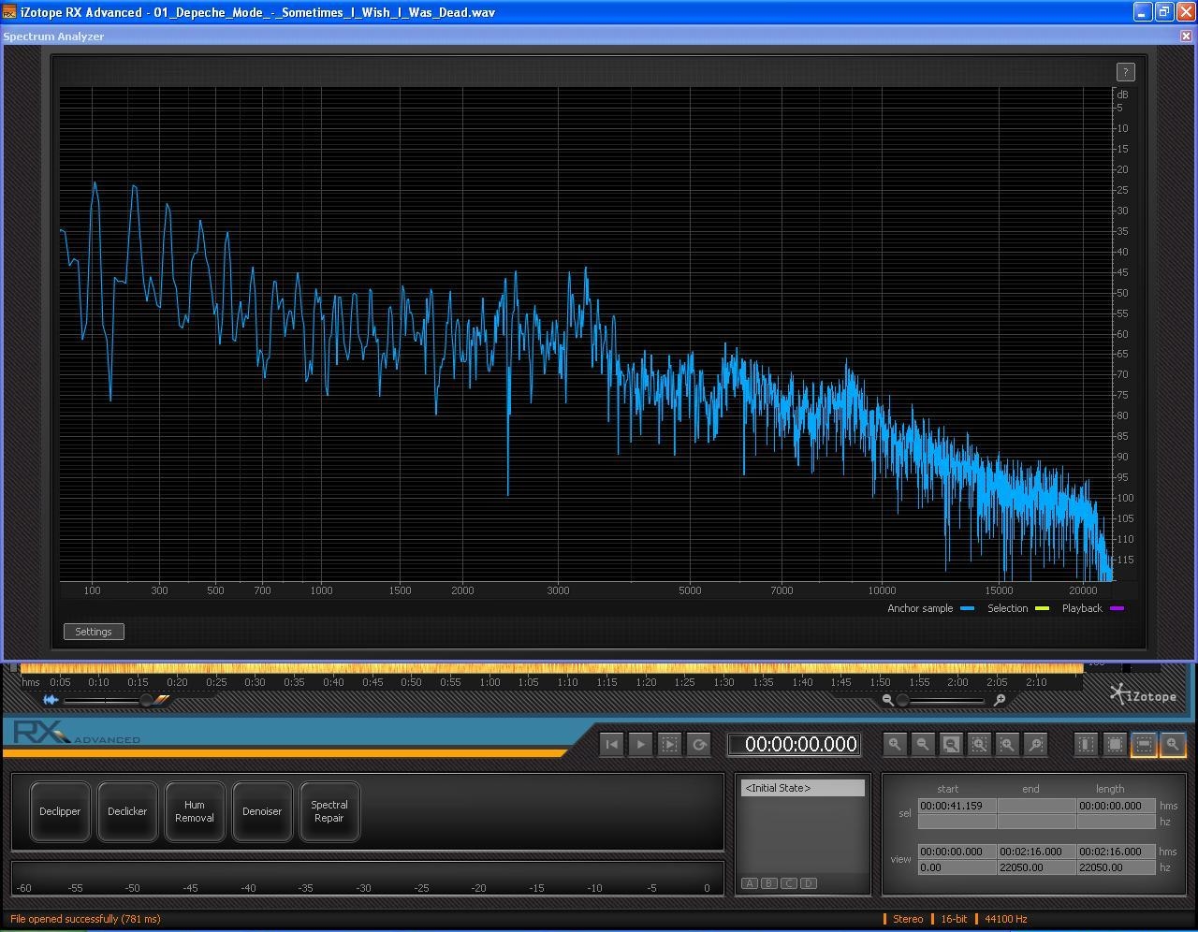1198x932 pixels.
Task: Select the Initial State history entry
Action: tap(803, 788)
